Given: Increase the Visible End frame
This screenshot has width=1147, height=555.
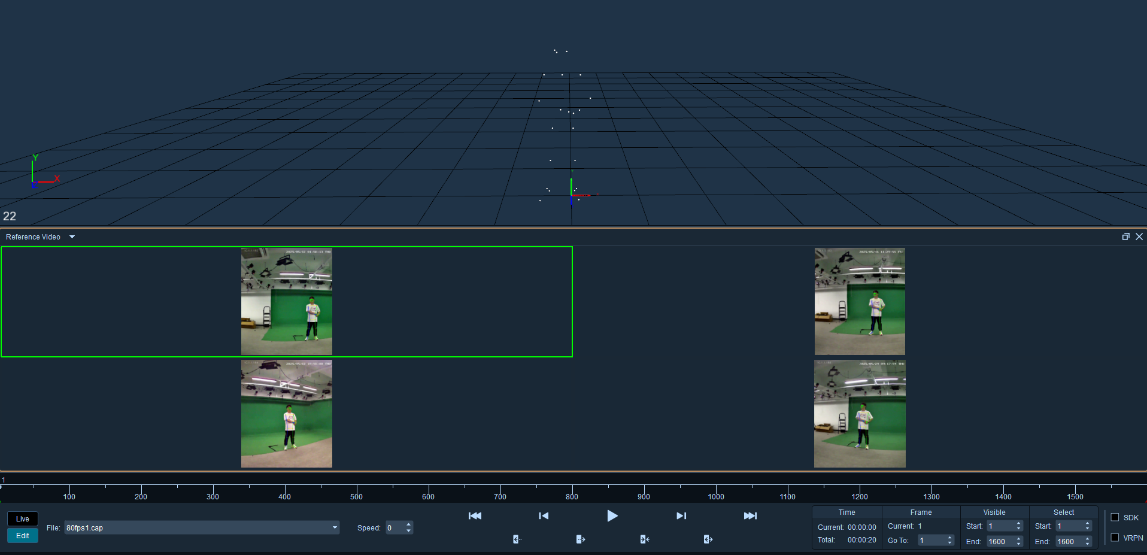Looking at the screenshot, I should [x=1018, y=539].
